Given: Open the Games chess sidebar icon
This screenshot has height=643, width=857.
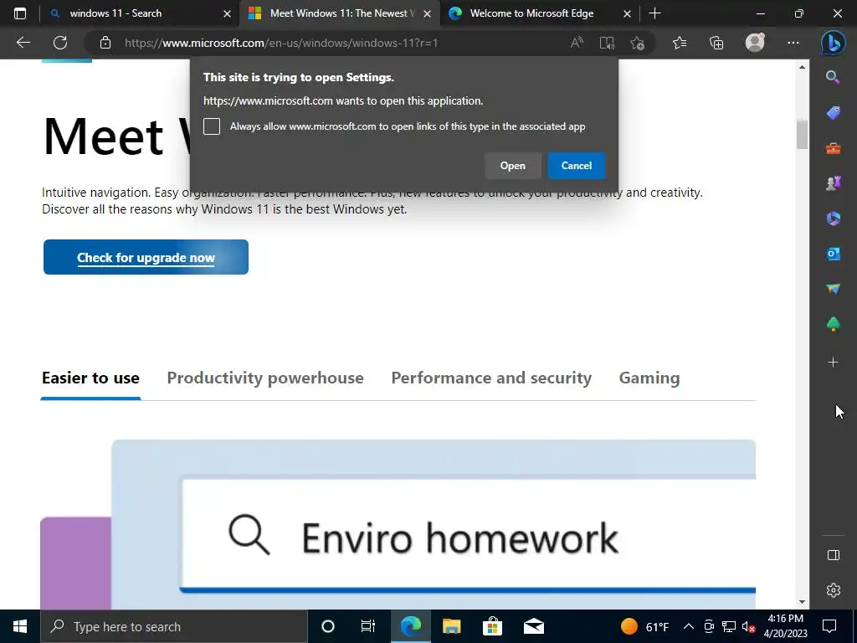Looking at the screenshot, I should pyautogui.click(x=833, y=183).
